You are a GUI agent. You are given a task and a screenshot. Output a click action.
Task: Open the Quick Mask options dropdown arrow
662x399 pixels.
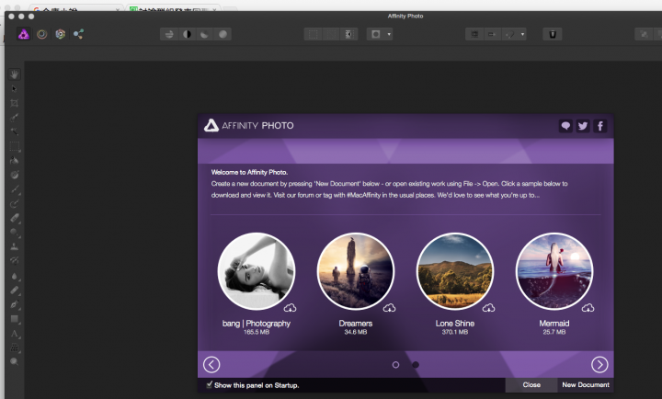(x=389, y=34)
